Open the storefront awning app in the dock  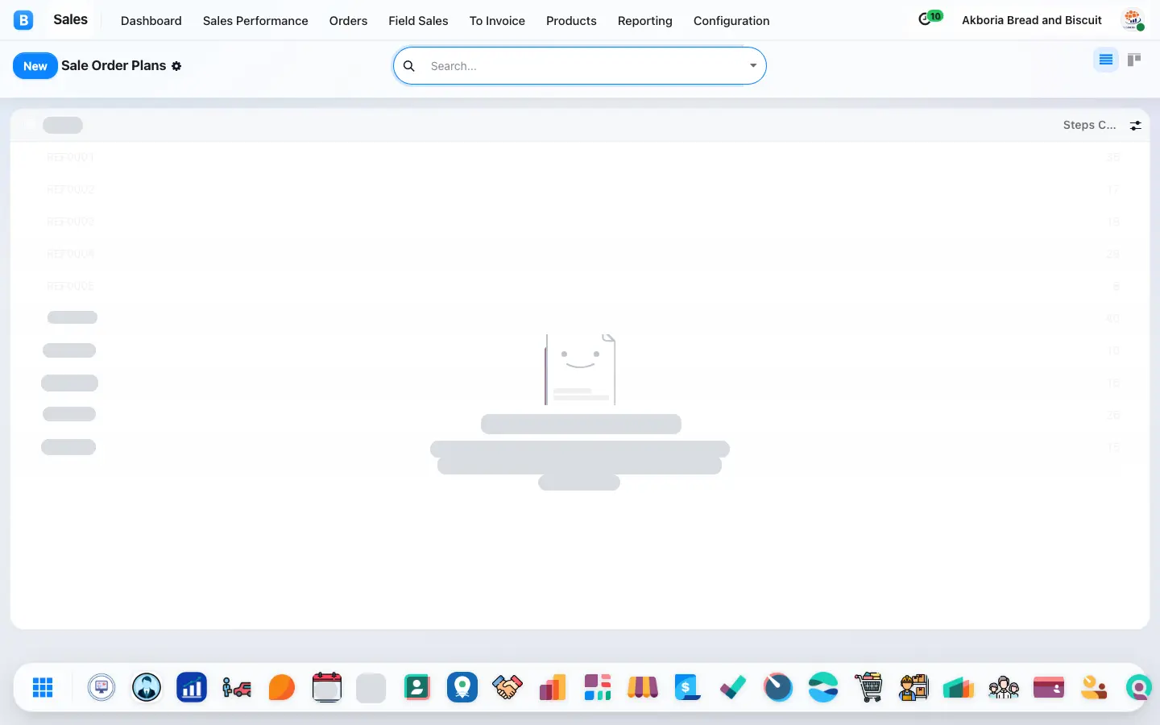[x=643, y=687]
